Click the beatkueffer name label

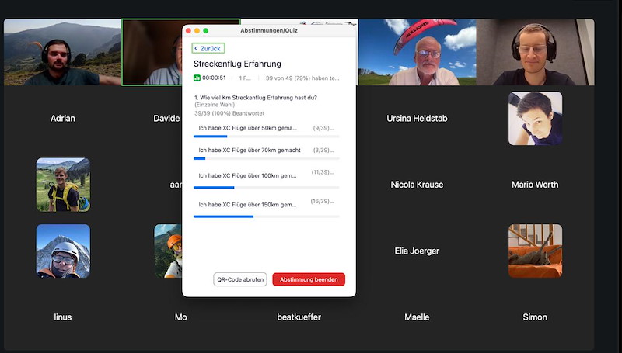coord(299,317)
